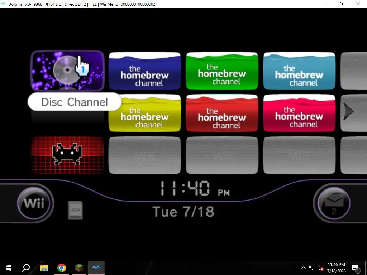Image resolution: width=367 pixels, height=275 pixels.
Task: Select the empty channel slot below red Homebrew
Action: (222, 155)
